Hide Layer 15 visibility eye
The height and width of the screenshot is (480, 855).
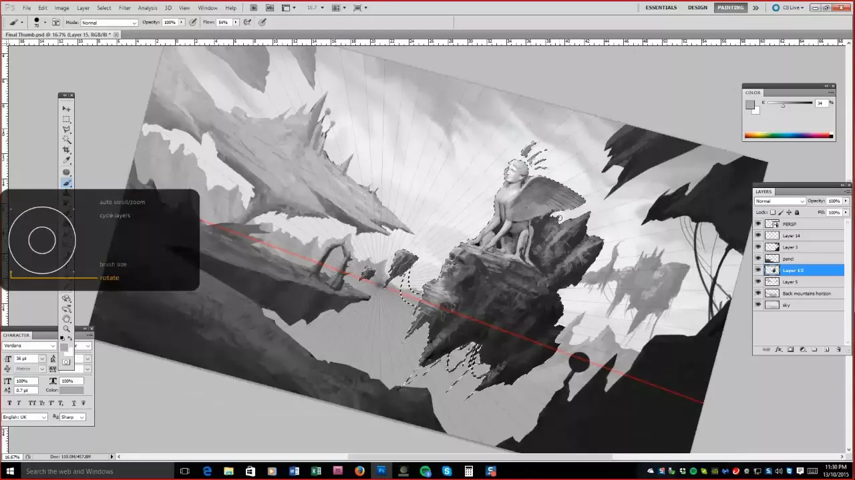(758, 270)
